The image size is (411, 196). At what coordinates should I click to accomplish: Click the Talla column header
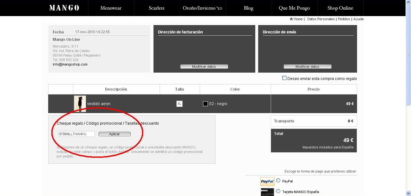point(179,89)
